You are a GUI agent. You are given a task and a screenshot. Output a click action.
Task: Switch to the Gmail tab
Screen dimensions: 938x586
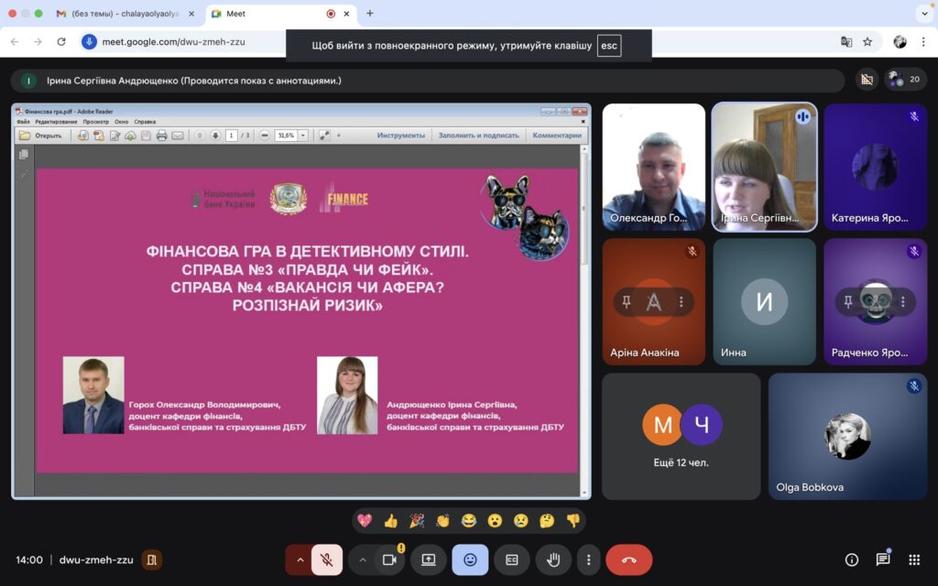coord(125,13)
